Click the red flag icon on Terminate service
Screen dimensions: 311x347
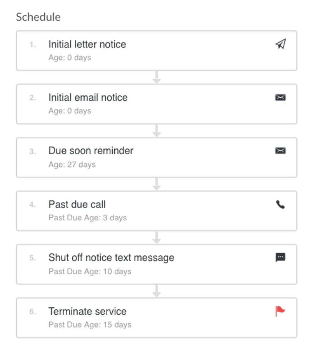280,311
